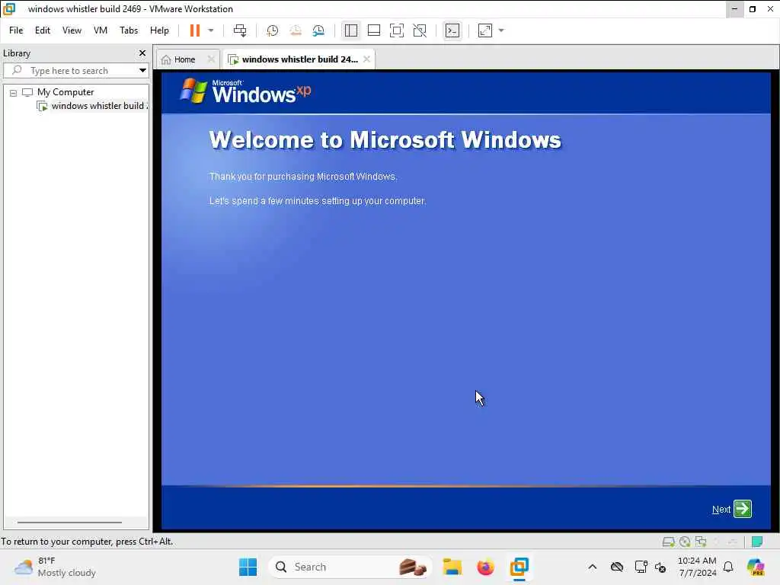Screen dimensions: 780x585
Task: Open the power options arrow beside Pause
Action: pos(211,30)
